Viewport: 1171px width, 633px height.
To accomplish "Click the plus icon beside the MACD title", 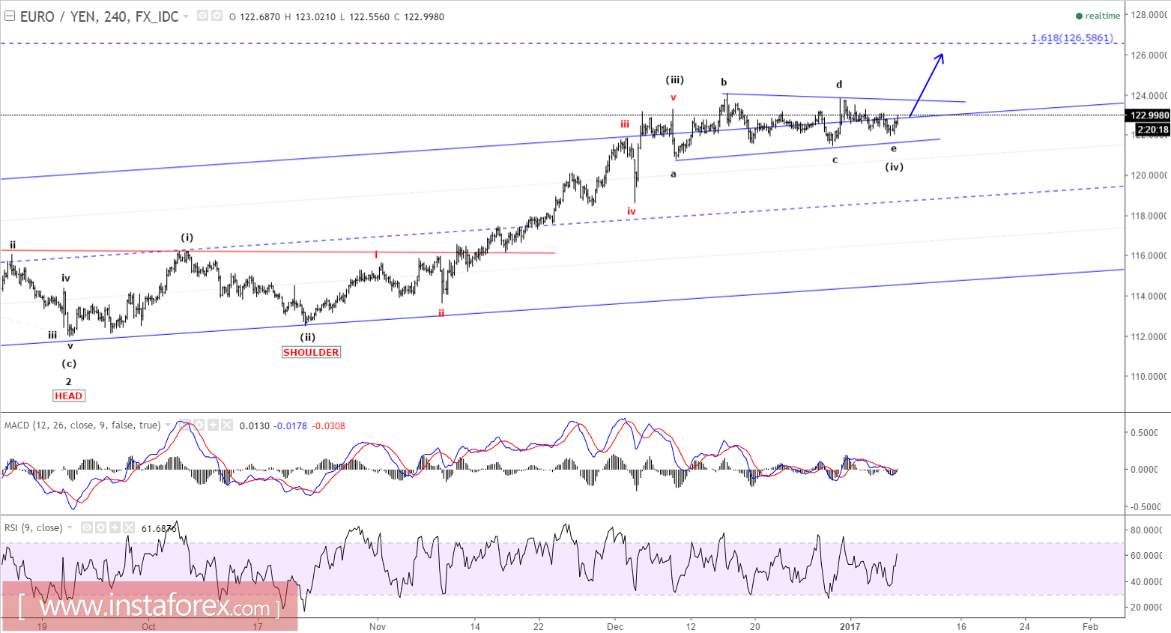I will 213,425.
